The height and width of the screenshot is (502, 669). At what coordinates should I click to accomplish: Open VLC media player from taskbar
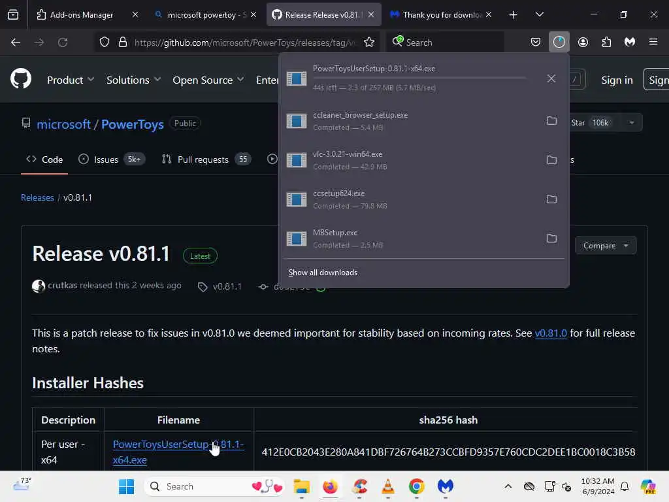tap(388, 486)
